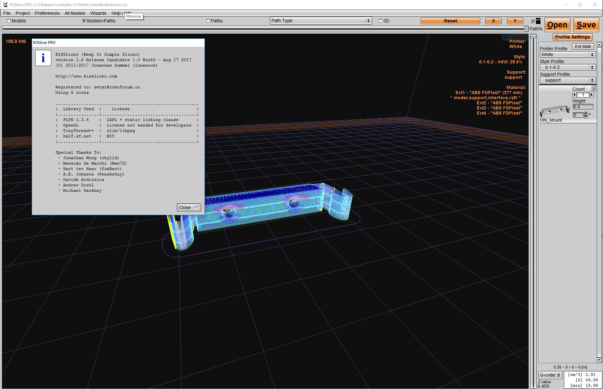Click the blue info icon in dialog

(43, 58)
